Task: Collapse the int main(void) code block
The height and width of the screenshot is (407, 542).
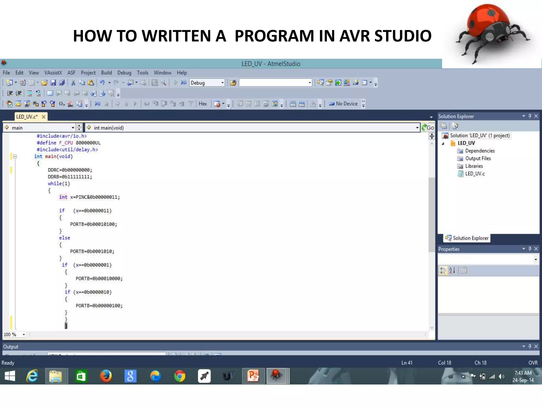Action: pyautogui.click(x=15, y=156)
